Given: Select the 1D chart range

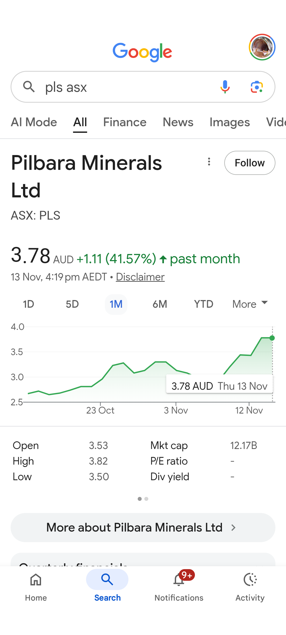Looking at the screenshot, I should pos(28,304).
